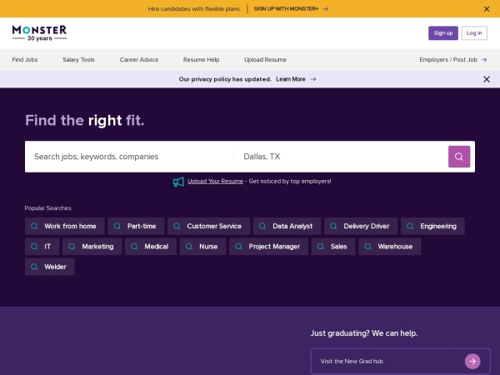Select Warehouse text in popular searches
Viewport: 500px width, 375px height.
(x=395, y=247)
